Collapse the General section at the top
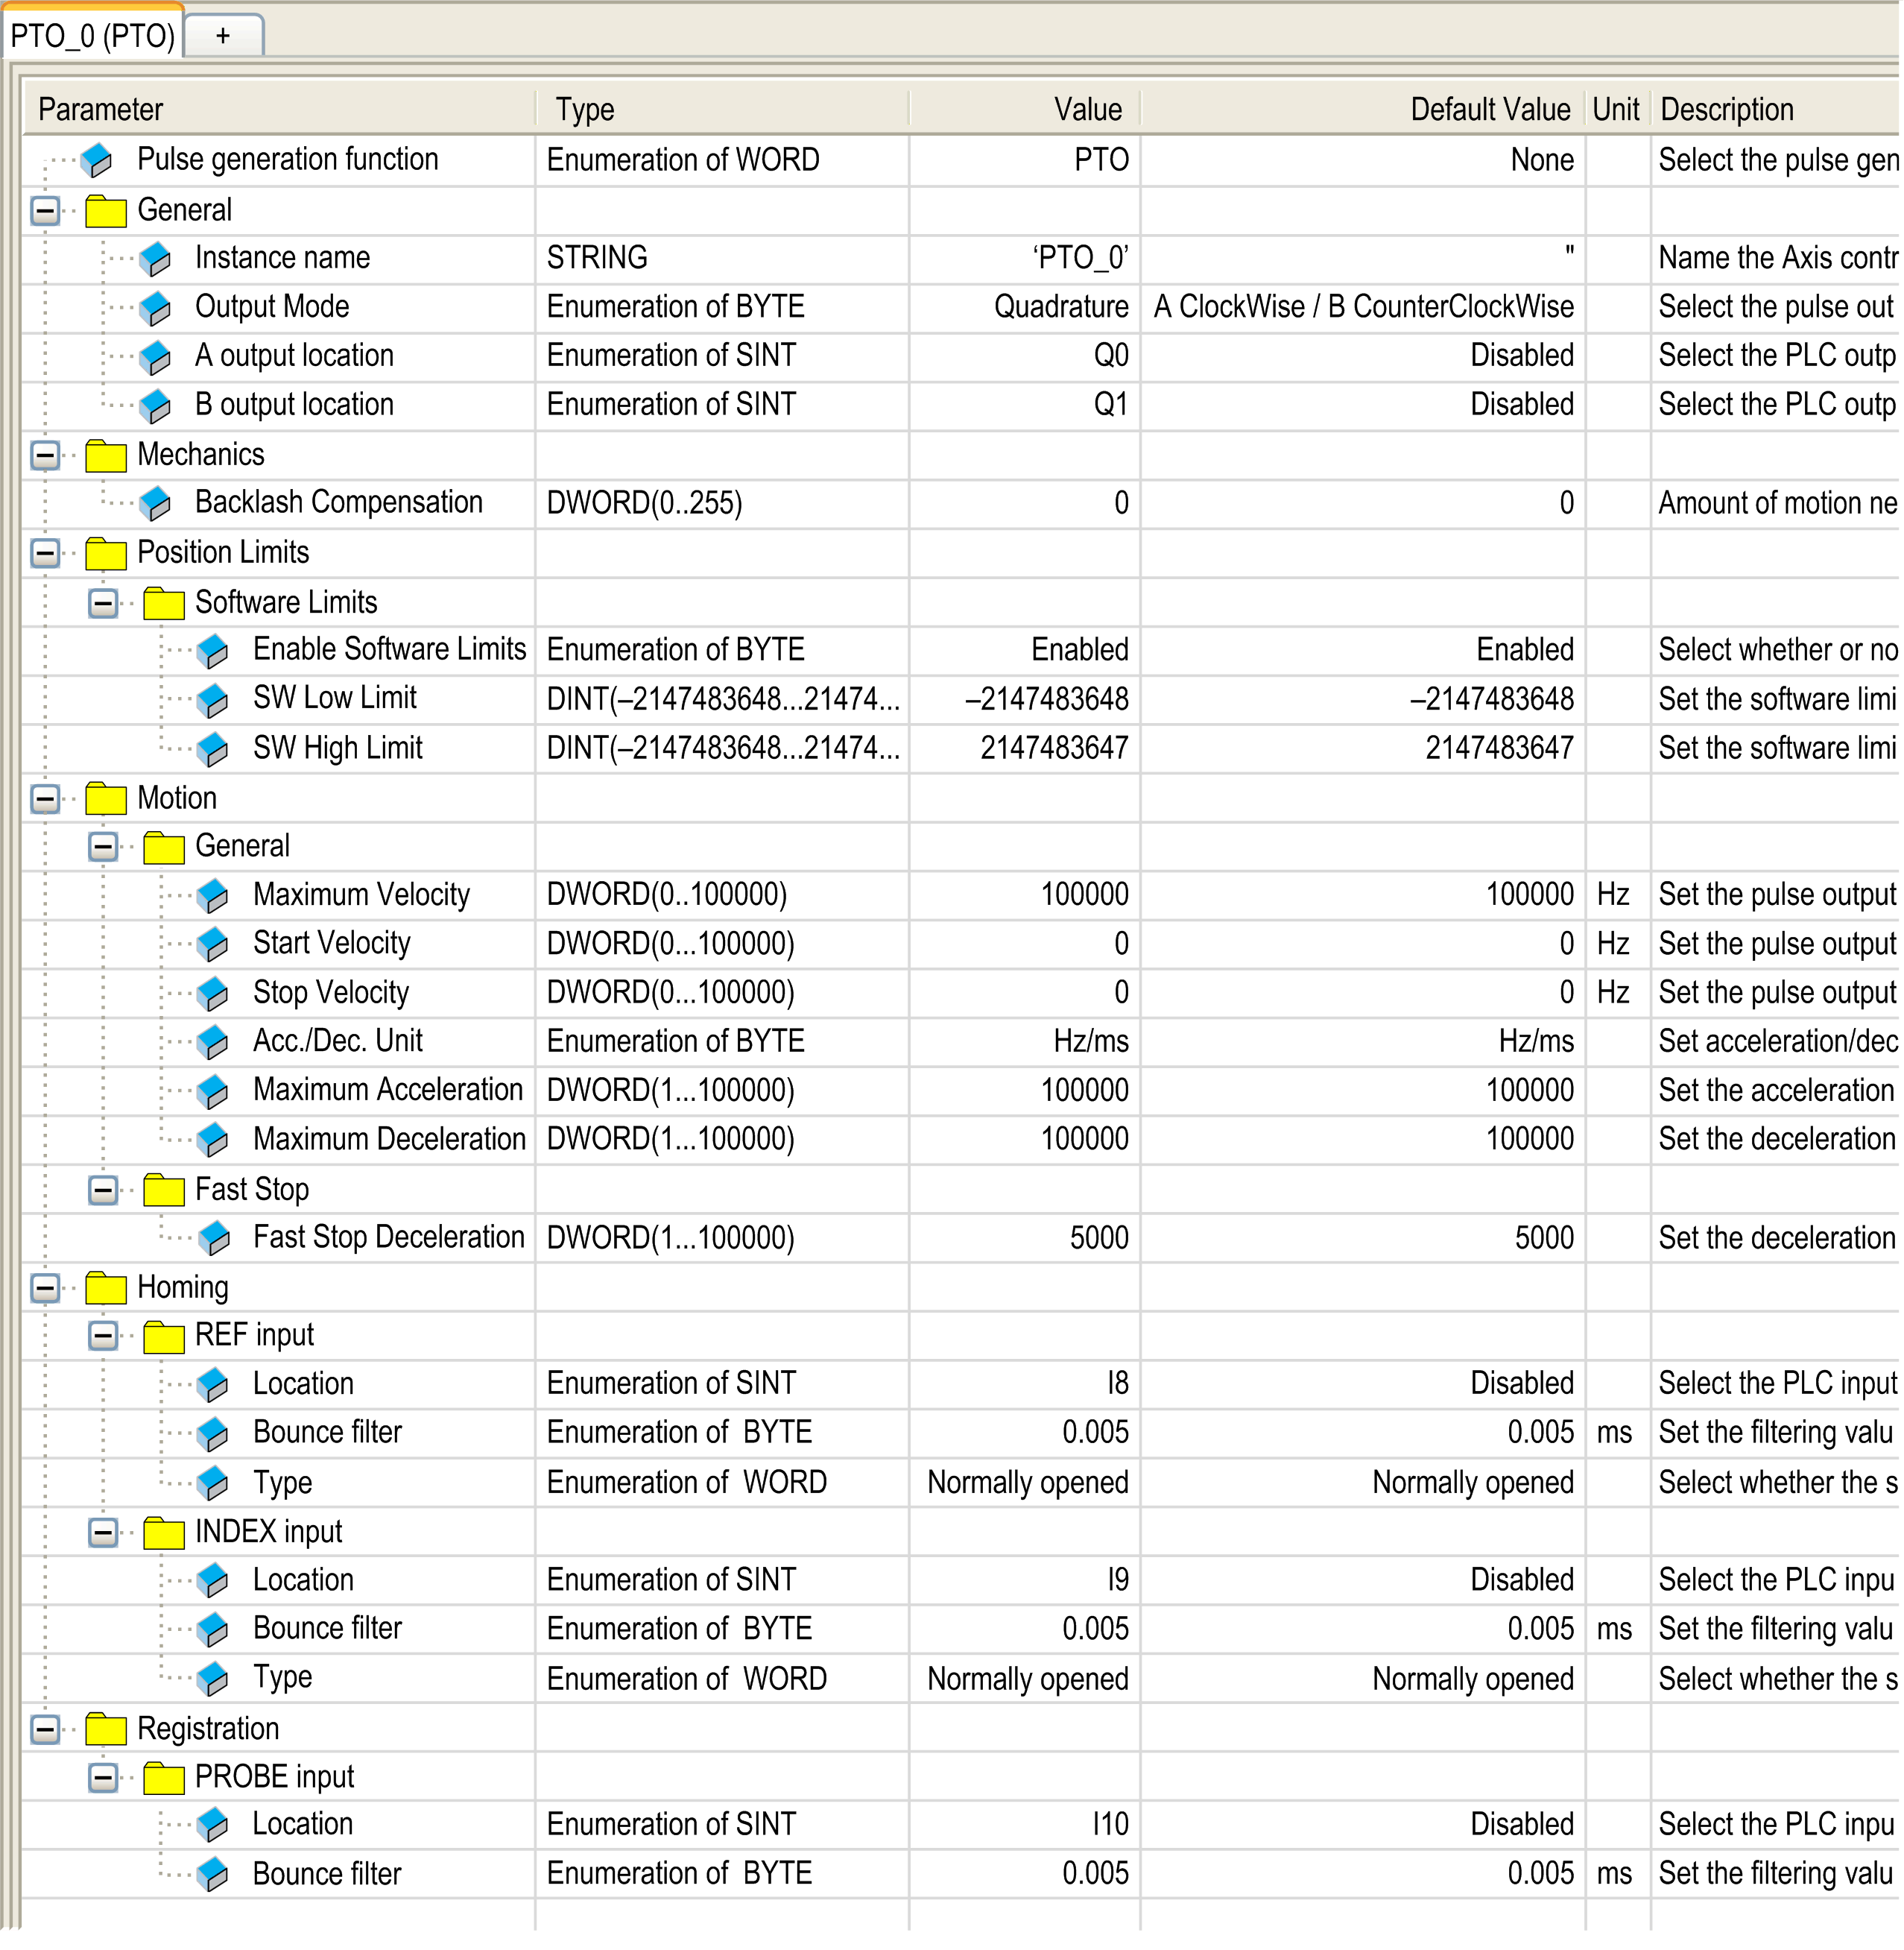Screen dimensions: 1904x1950 point(45,211)
